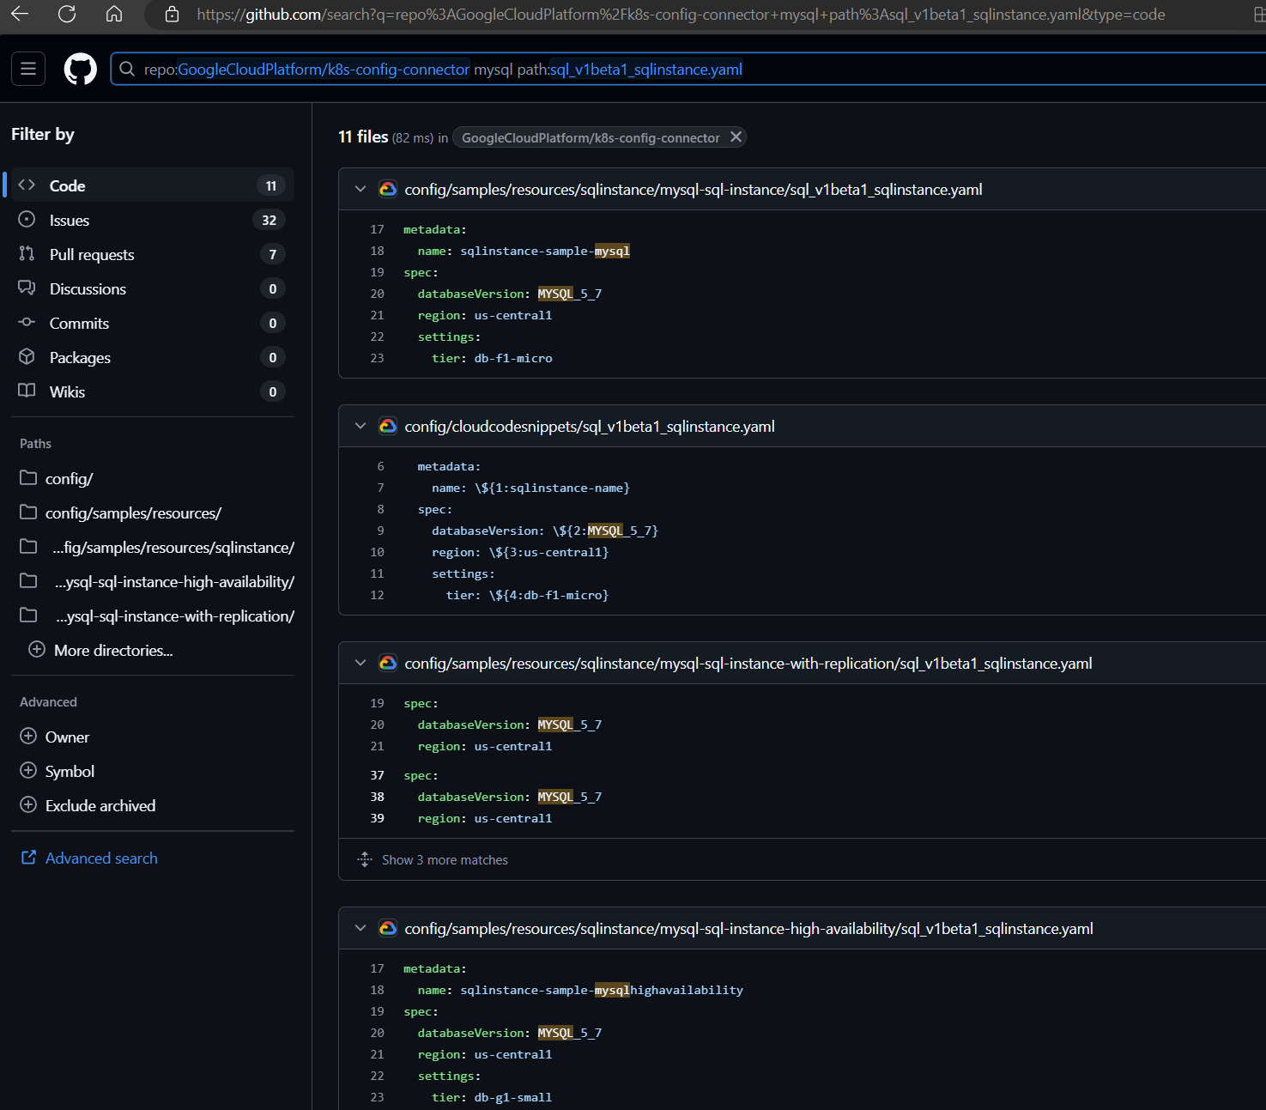
Task: Click the Google Cloud avatar beside cloudcodesnippets result
Action: [x=388, y=426]
